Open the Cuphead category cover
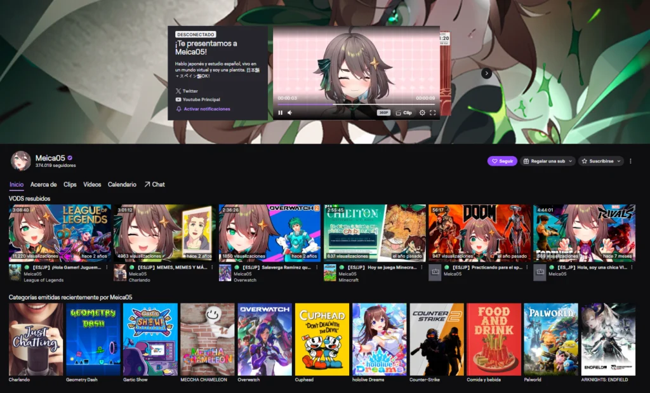650x393 pixels. (322, 339)
